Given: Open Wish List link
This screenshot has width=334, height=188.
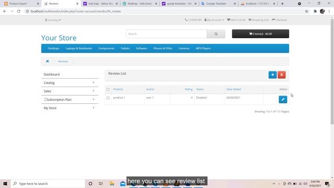Looking at the screenshot, I should 236,20.
